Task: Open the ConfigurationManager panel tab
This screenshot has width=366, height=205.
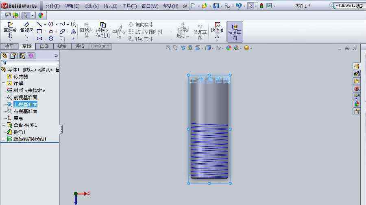Action: click(x=22, y=56)
